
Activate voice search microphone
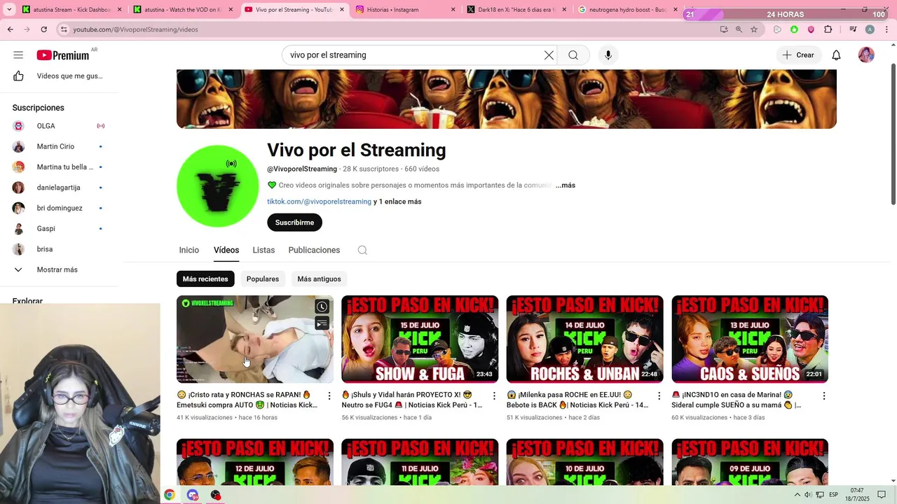click(x=608, y=55)
